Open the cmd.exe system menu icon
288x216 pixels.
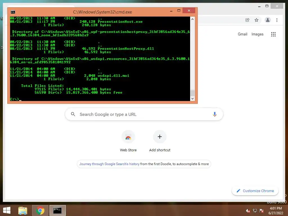[x=13, y=12]
